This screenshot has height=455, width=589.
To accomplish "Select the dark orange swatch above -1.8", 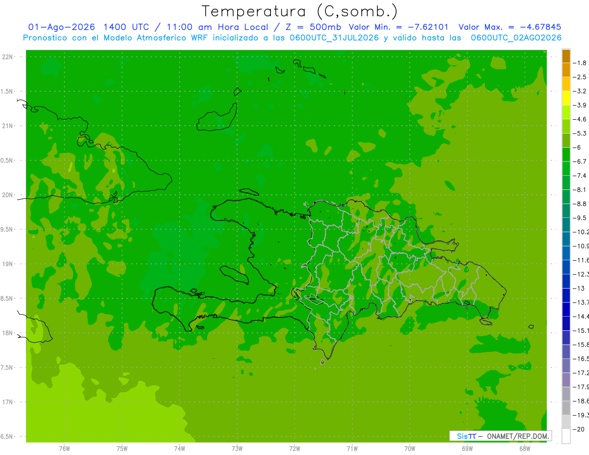I will pyautogui.click(x=566, y=56).
